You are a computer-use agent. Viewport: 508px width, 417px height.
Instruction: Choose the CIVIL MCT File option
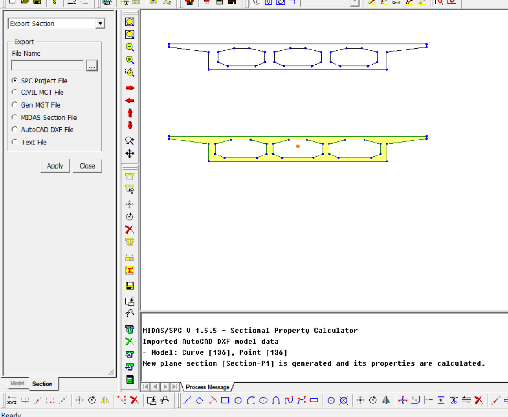pos(15,93)
